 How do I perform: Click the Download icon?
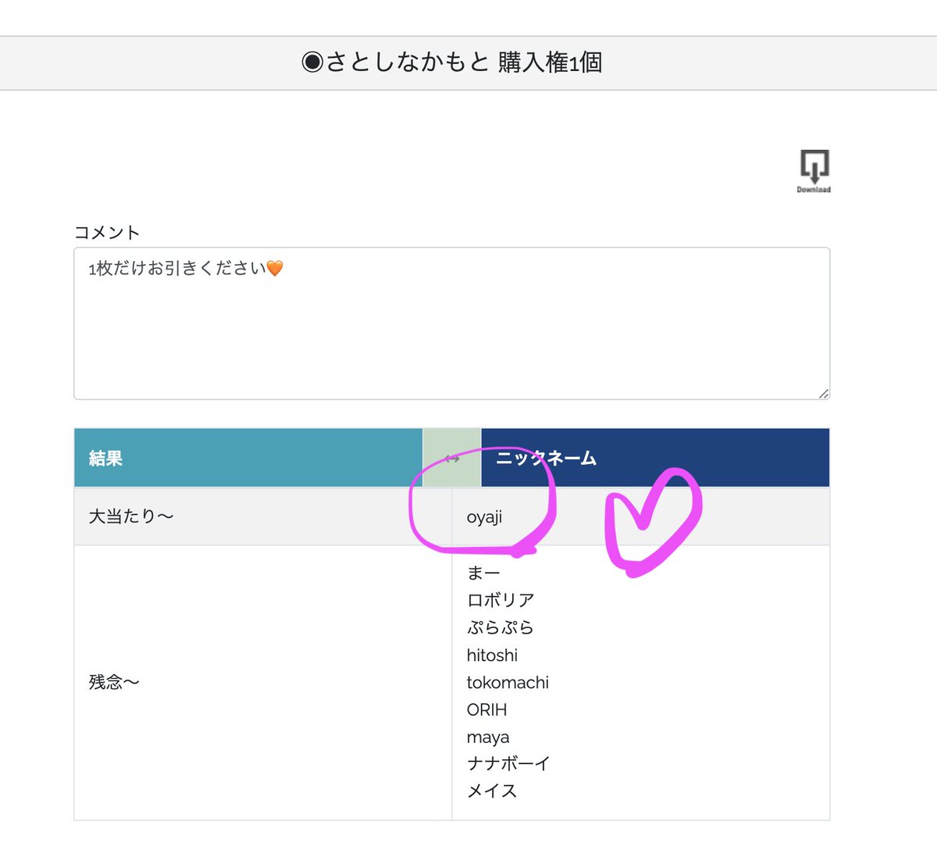(x=814, y=170)
